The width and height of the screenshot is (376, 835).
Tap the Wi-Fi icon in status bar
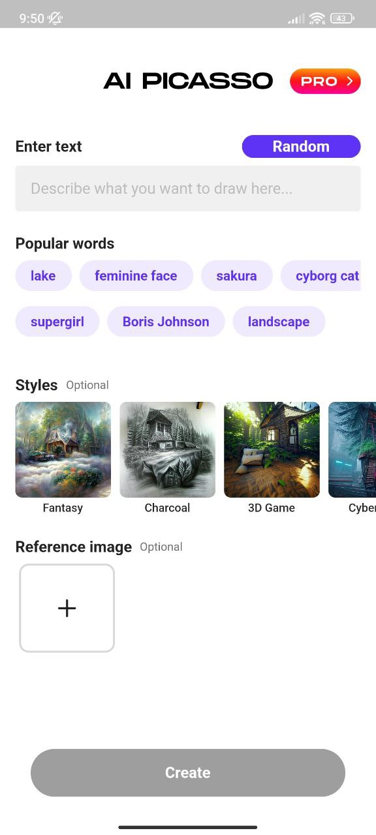click(316, 18)
